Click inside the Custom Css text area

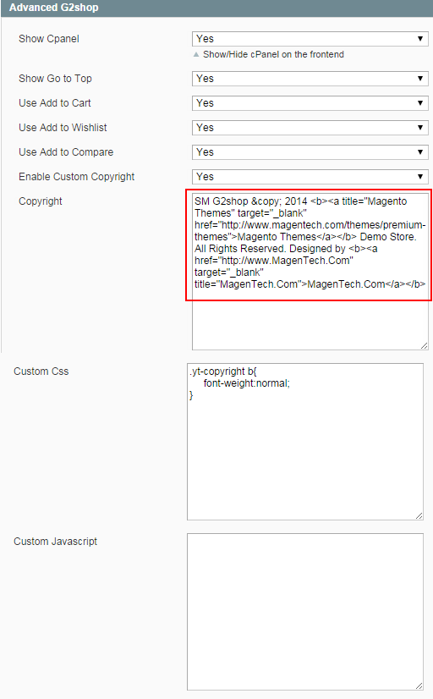point(305,442)
